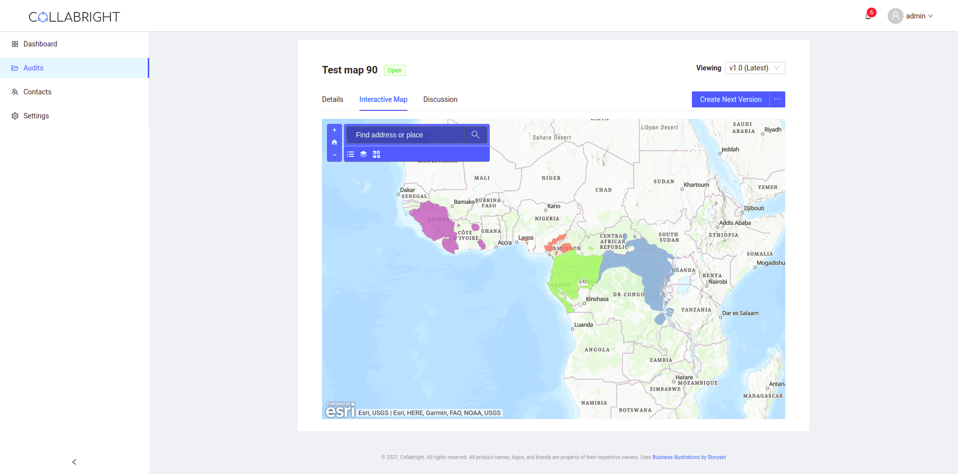Open Contacts in the sidebar

point(74,92)
